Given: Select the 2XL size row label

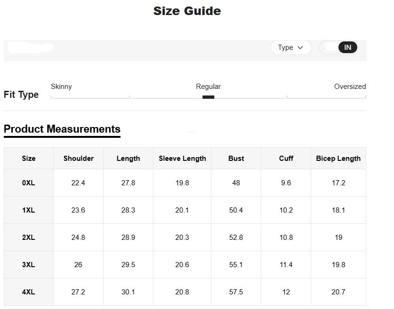Looking at the screenshot, I should click(29, 238).
